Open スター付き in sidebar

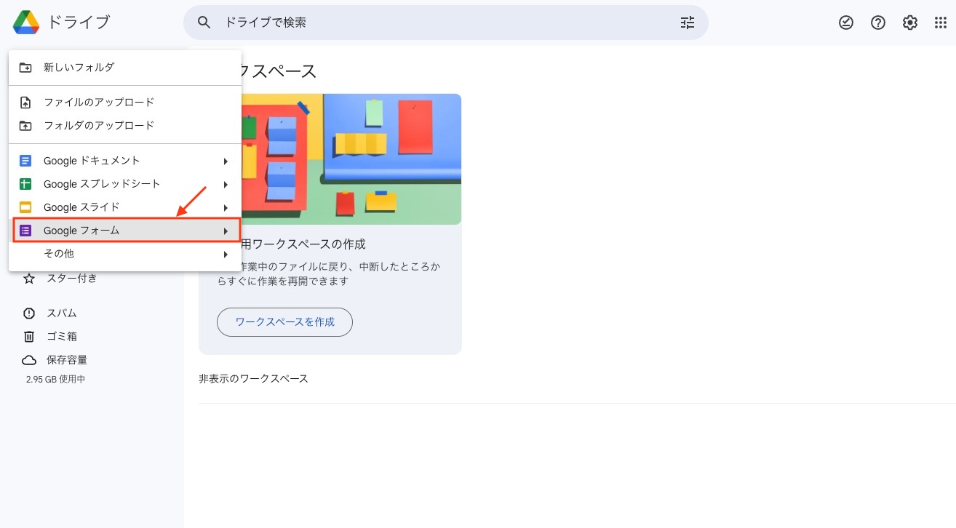click(72, 279)
